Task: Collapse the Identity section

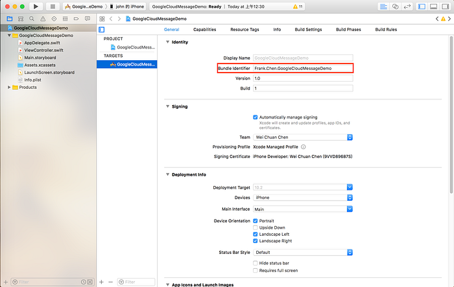Action: point(167,42)
